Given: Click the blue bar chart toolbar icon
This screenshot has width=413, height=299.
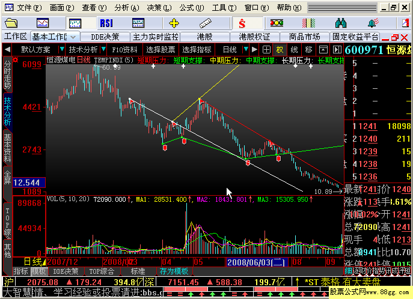Looking at the screenshot, I should point(138,23).
